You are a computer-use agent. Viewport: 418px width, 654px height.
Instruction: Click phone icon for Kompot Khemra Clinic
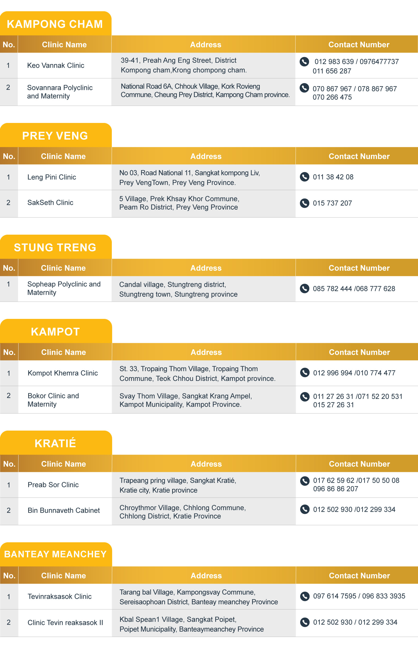[x=305, y=373]
